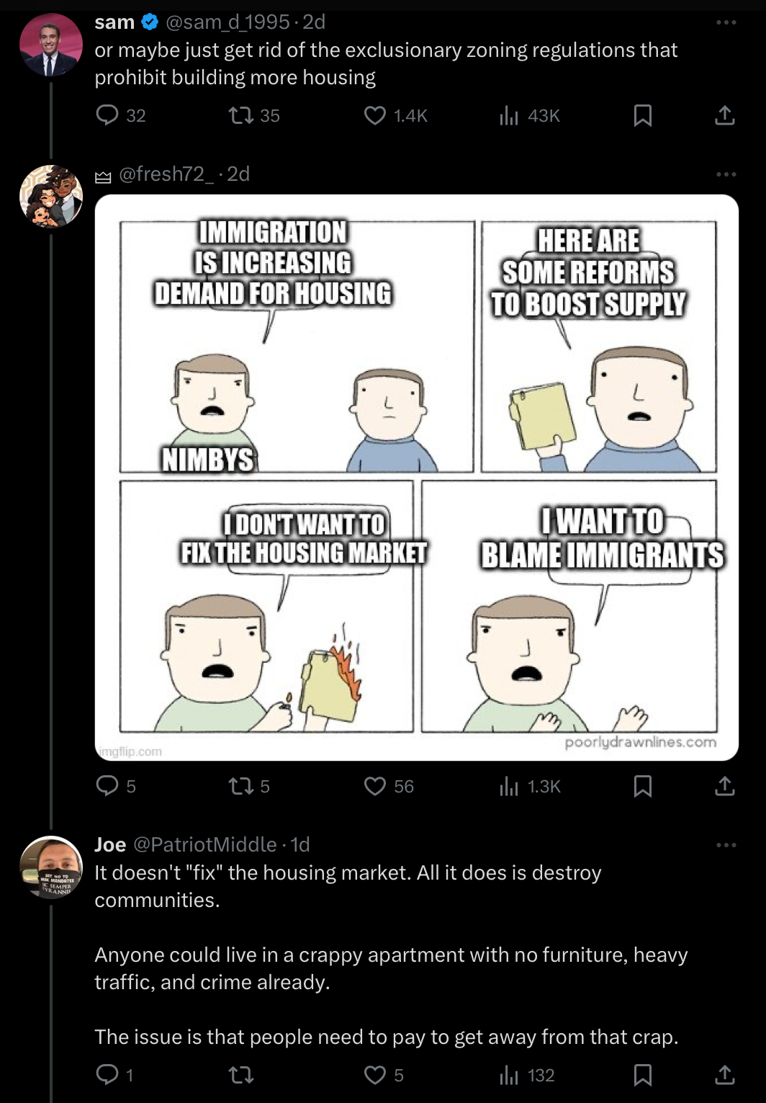The image size is (766, 1103).
Task: Open @sam_d_1995 profile handle link
Action: coord(227,22)
